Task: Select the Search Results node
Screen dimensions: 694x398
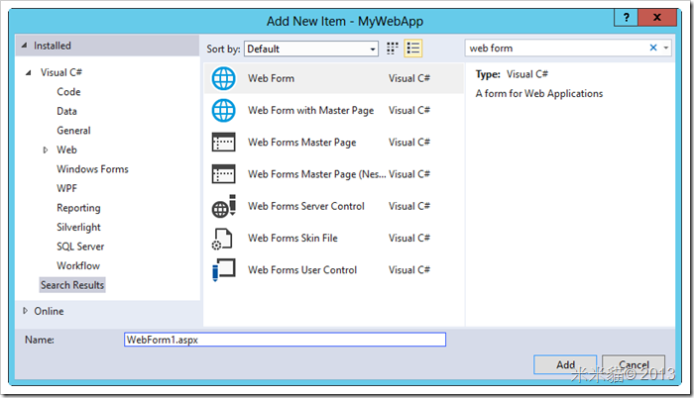Action: pos(72,285)
